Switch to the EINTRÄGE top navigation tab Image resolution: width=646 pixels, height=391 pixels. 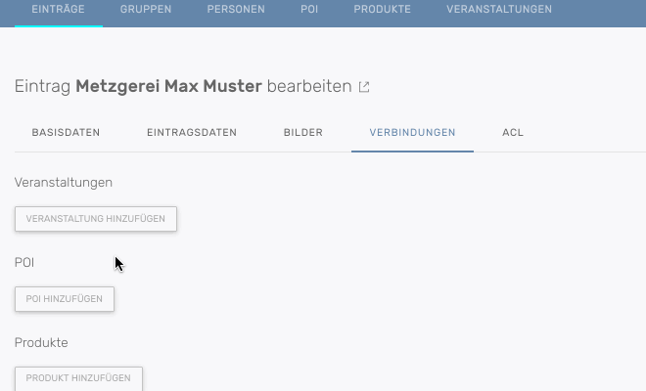[59, 10]
